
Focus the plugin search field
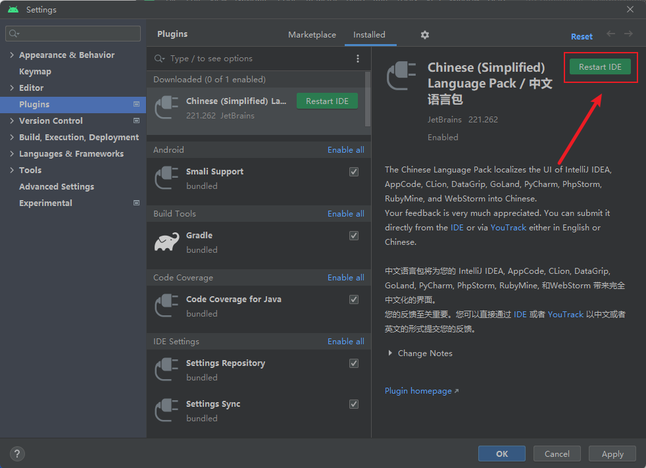[x=260, y=59]
